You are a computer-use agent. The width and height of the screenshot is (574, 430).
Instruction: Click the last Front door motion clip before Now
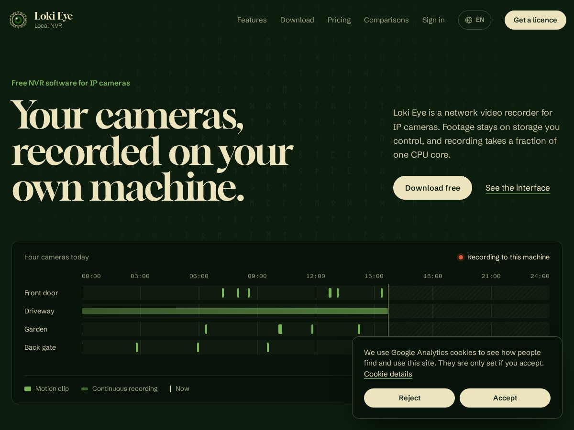click(382, 293)
